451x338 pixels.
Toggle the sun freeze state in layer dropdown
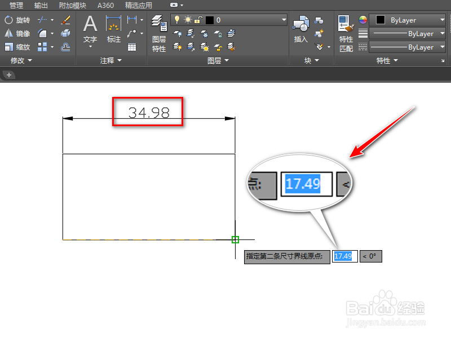[188, 20]
